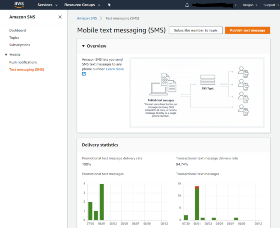Click Subscribe number to topic button
The height and width of the screenshot is (228, 280).
coord(196,30)
